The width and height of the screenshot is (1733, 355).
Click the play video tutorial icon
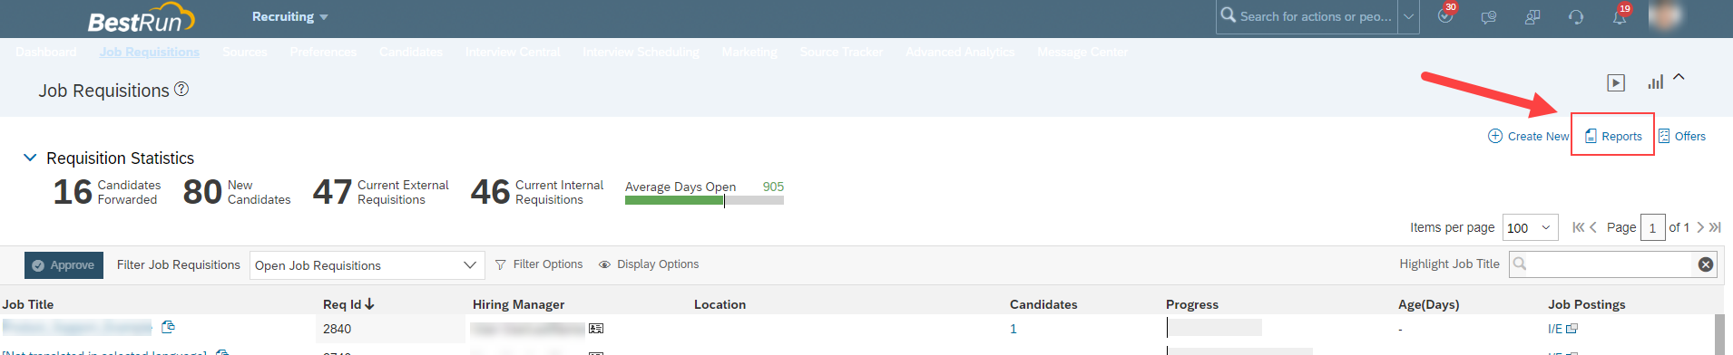tap(1616, 82)
